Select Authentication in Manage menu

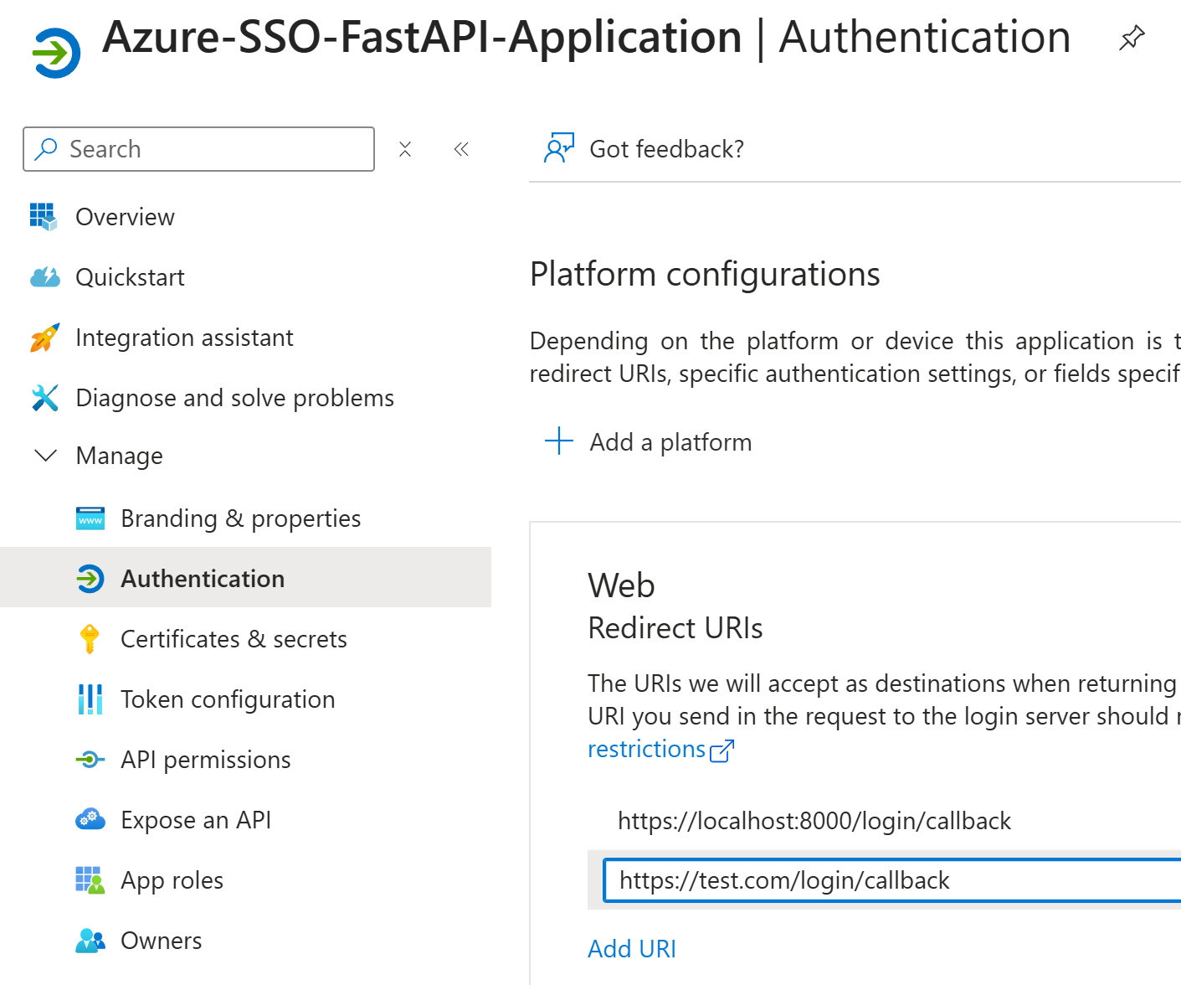[x=203, y=579]
